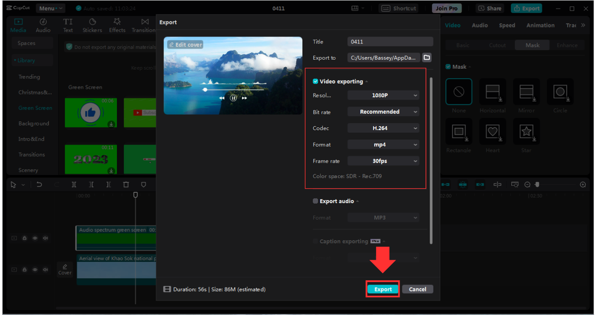596x315 pixels.
Task: Choose the Circle mask shape
Action: point(560,92)
